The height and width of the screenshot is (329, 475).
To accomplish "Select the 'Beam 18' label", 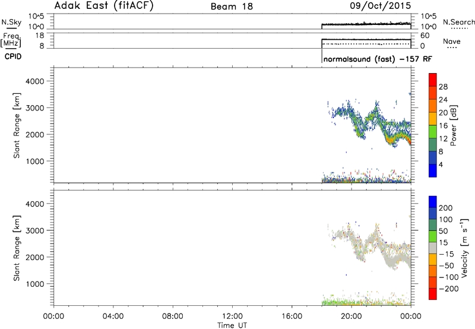I will (232, 7).
